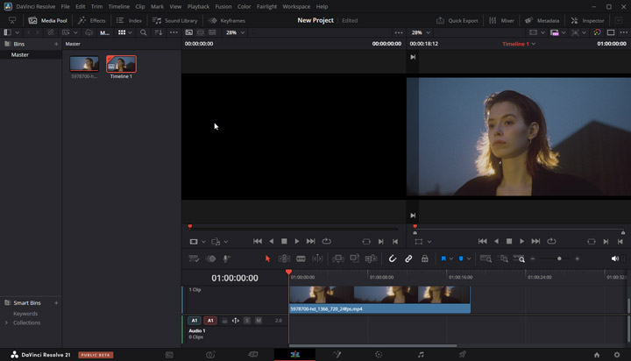This screenshot has width=631, height=361.
Task: Click the Custom Zoom icon
Action: point(519,258)
